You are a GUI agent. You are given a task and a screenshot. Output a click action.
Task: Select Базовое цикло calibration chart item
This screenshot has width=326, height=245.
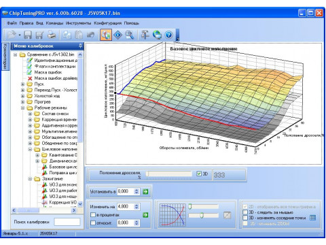tap(60, 167)
